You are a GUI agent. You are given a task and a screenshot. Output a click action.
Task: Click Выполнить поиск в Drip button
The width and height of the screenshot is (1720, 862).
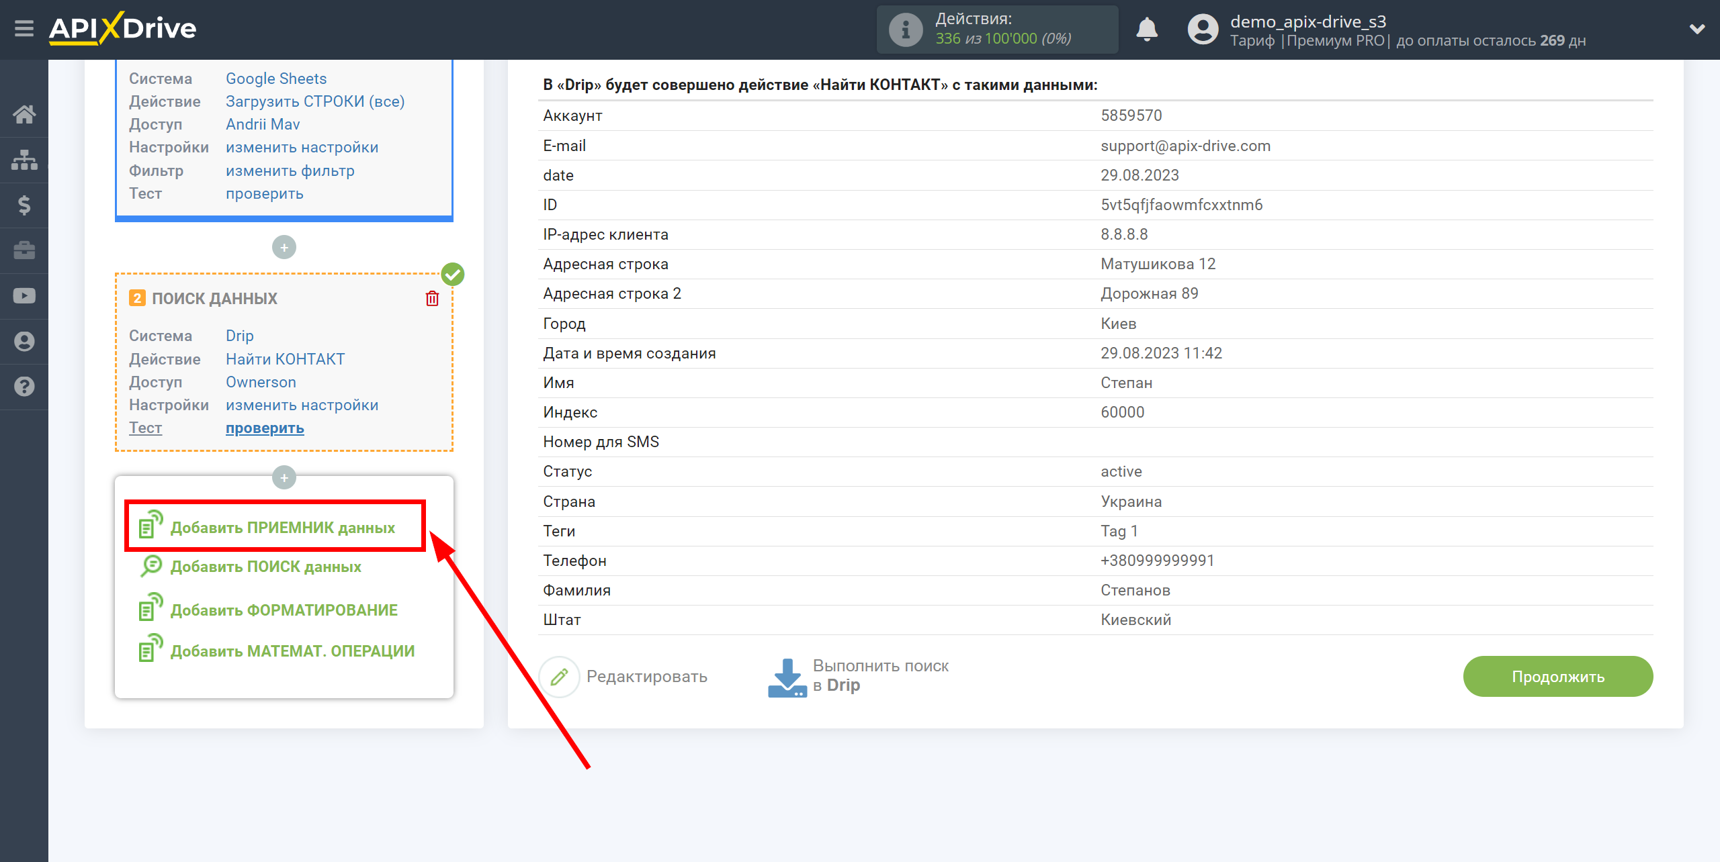click(x=859, y=676)
